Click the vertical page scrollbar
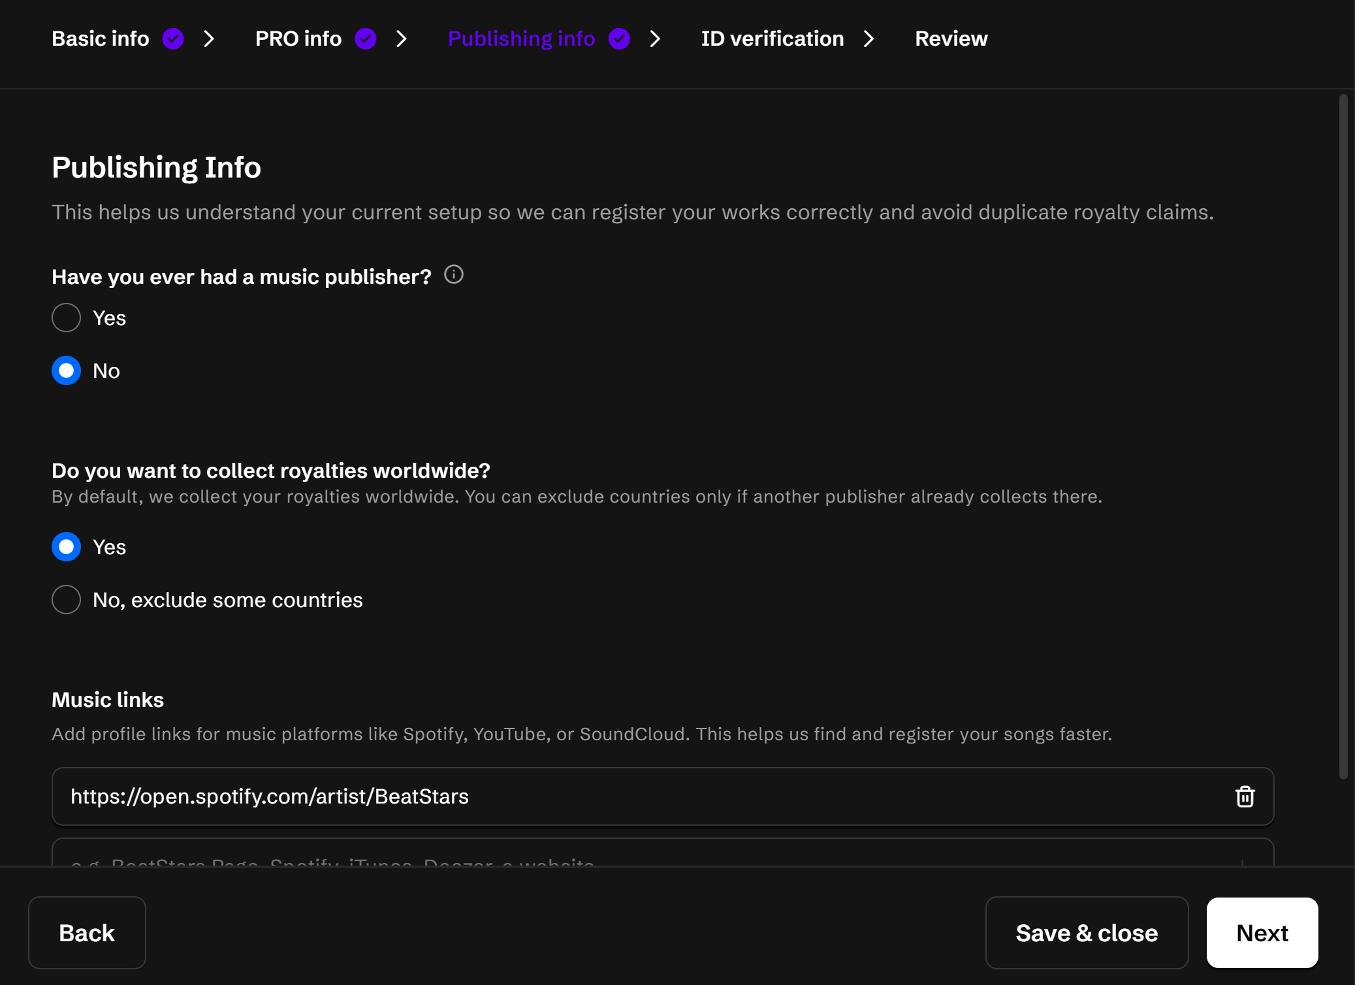The height and width of the screenshot is (985, 1355). (x=1343, y=436)
